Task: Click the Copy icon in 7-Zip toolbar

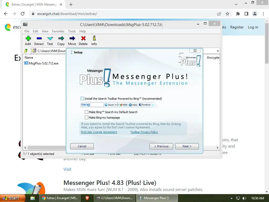Action: pyautogui.click(x=61, y=41)
